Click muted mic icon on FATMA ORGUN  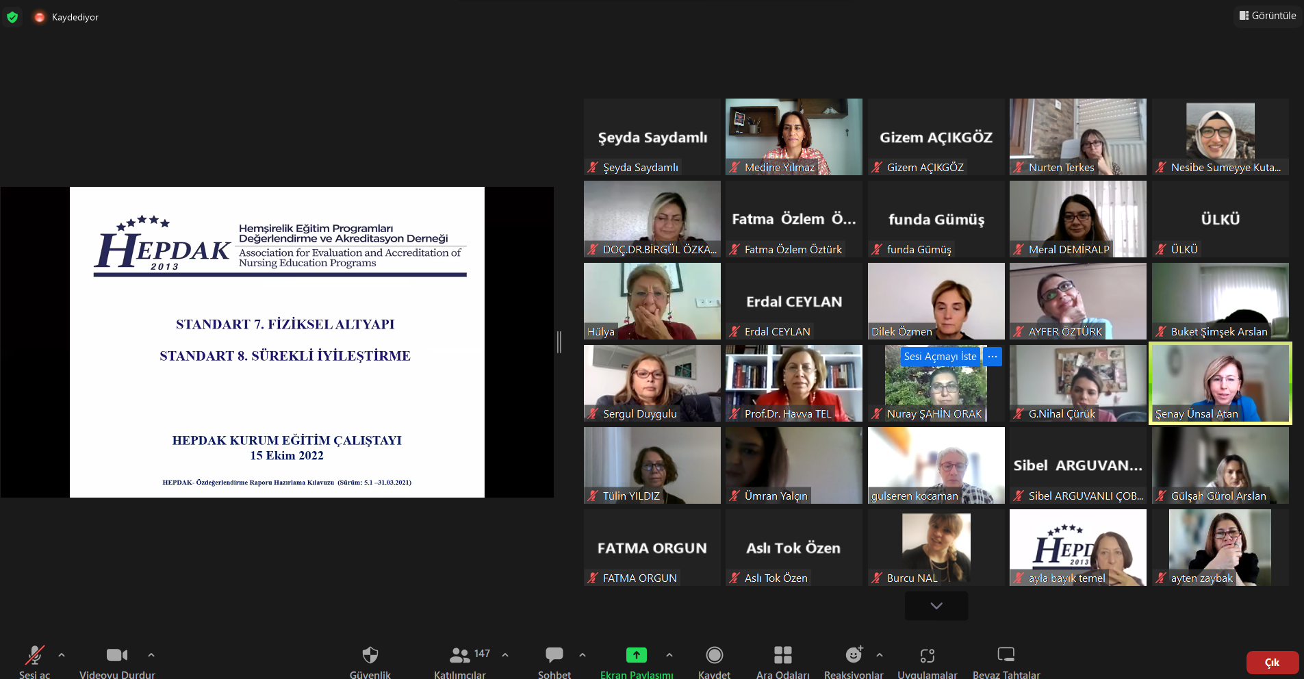(x=593, y=578)
